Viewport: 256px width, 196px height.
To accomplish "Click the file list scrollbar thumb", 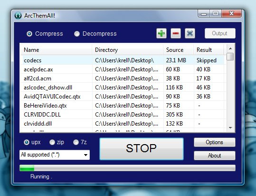I will pyautogui.click(x=230, y=57).
